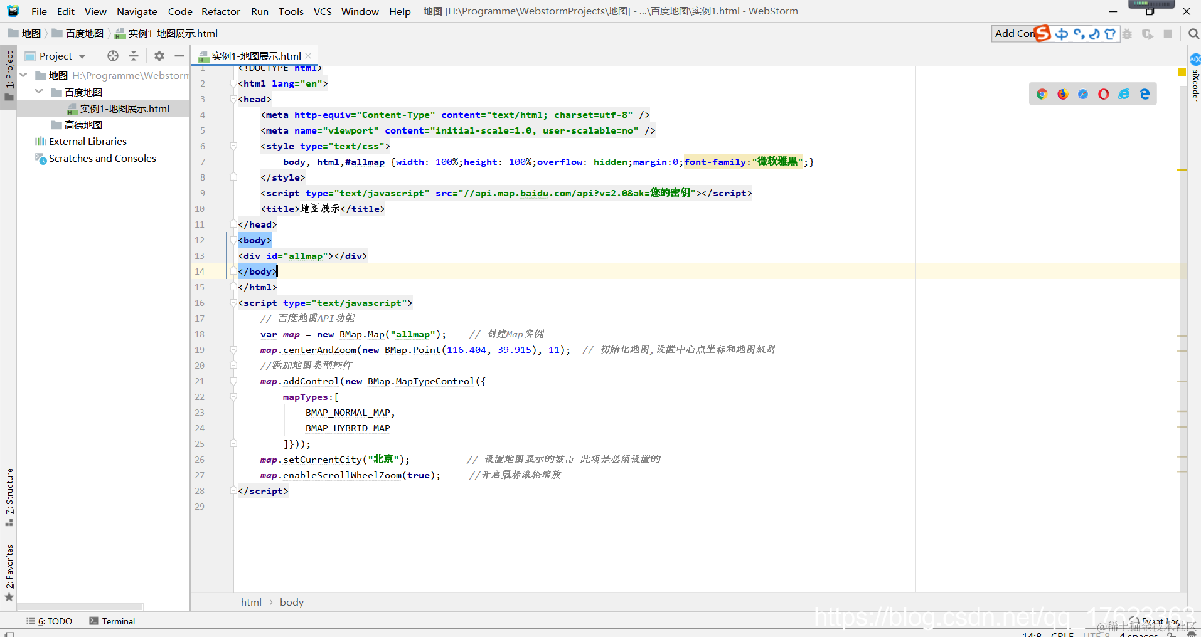Click the locate current file target icon
This screenshot has height=637, width=1201.
113,56
